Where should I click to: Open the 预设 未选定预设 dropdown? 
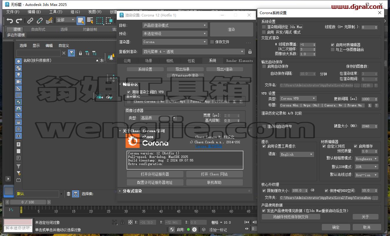175,34
